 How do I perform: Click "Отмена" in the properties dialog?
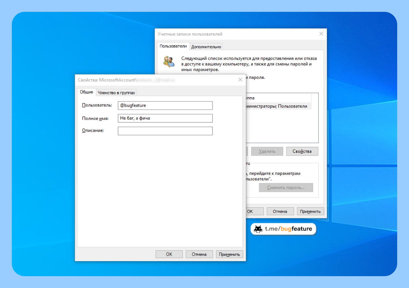click(199, 254)
